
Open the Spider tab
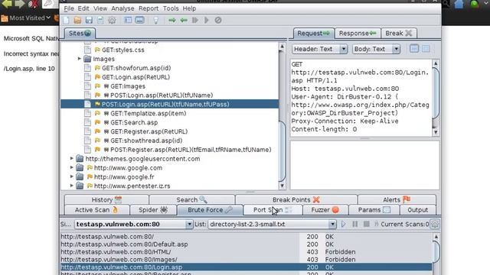pyautogui.click(x=153, y=210)
